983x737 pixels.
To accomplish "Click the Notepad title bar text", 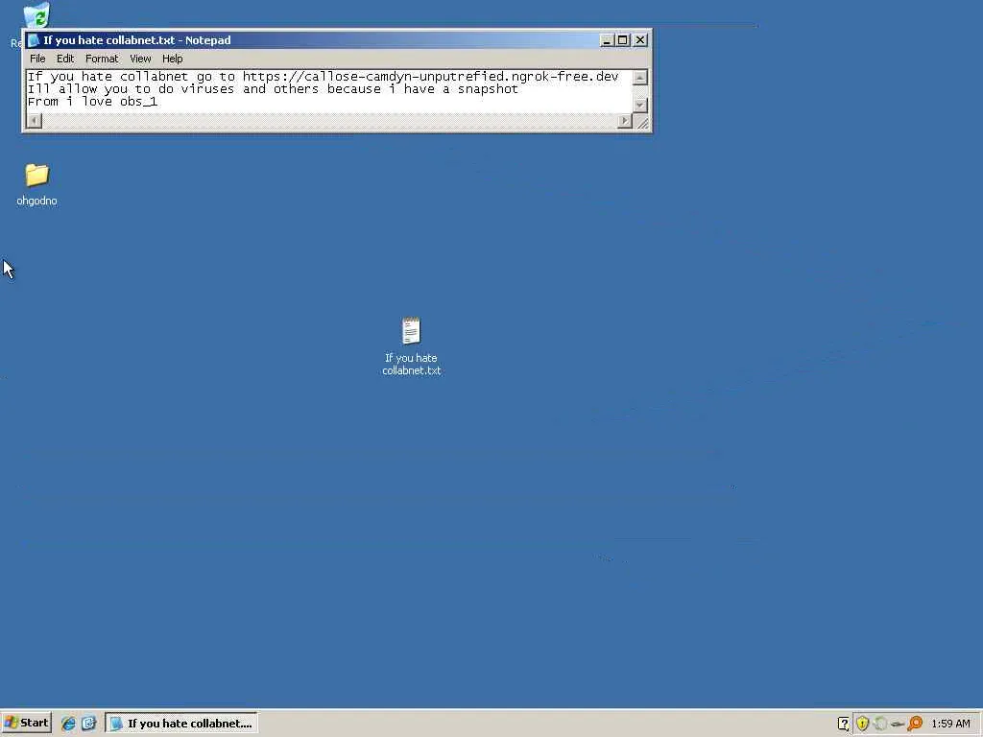I will coord(137,40).
